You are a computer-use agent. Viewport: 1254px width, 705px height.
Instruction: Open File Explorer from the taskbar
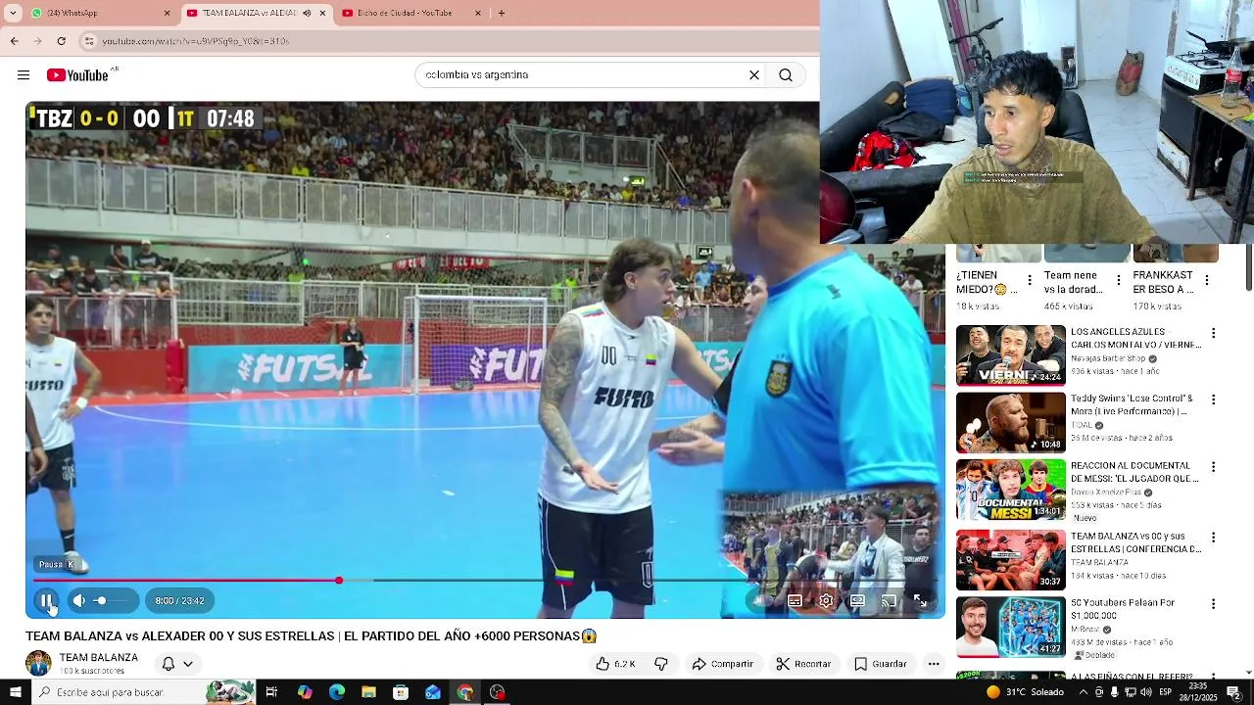click(368, 692)
